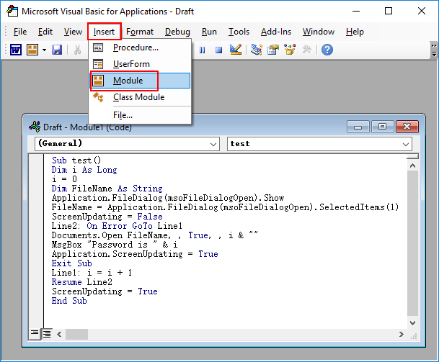Viewport: 439px width, 362px height.
Task: Click the Cut scissors icon
Action: pos(78,50)
